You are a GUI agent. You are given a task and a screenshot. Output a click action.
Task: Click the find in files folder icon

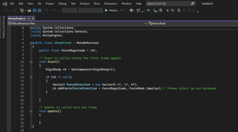pyautogui.click(x=132, y=10)
